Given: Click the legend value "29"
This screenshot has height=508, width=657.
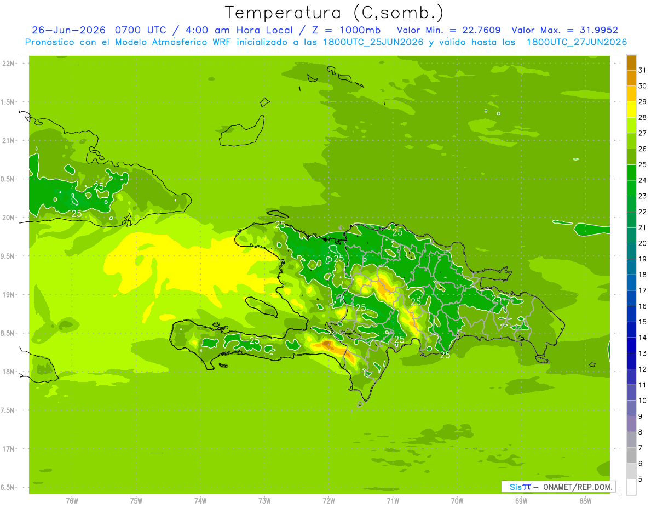Looking at the screenshot, I should (x=642, y=102).
